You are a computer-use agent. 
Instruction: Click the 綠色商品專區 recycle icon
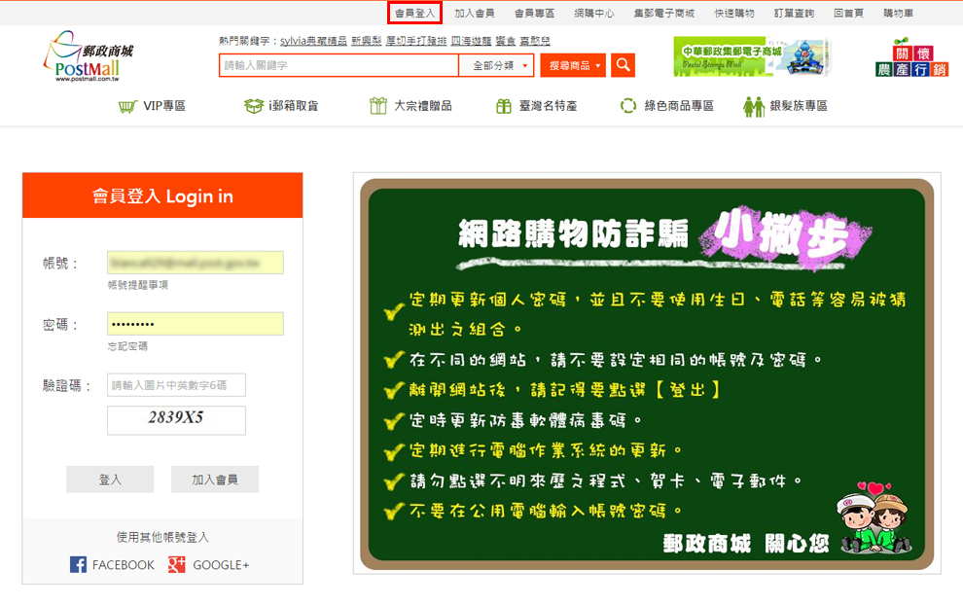point(628,106)
